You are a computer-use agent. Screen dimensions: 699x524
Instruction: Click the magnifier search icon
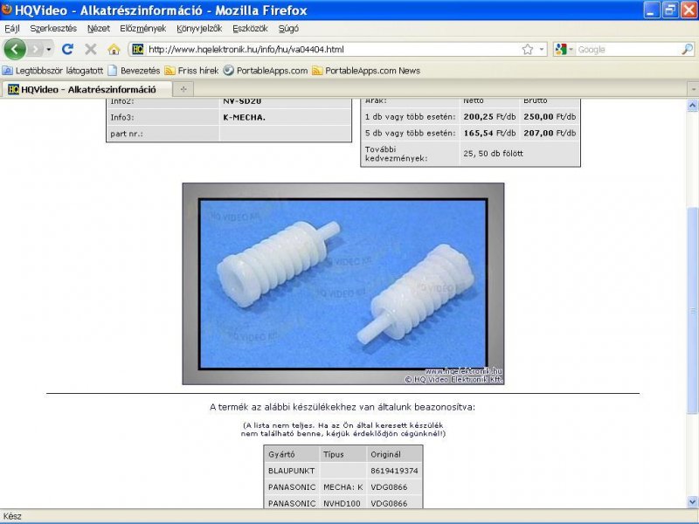click(688, 49)
